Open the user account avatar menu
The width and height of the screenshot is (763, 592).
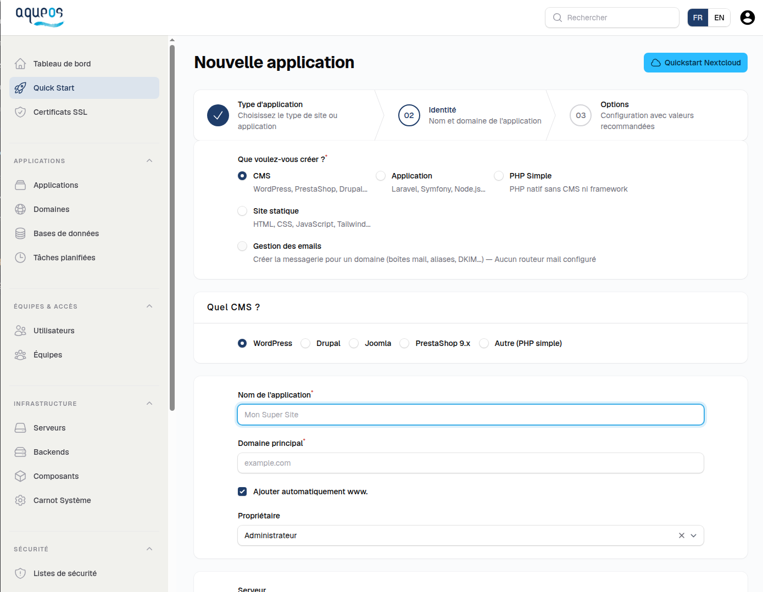(748, 18)
